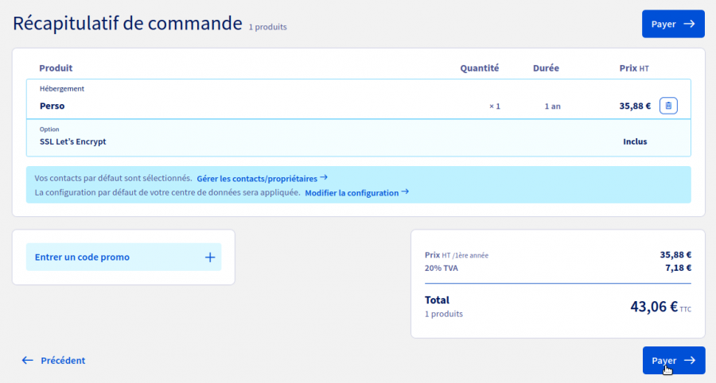Click the Prix HT column header
The image size is (716, 383).
(634, 68)
